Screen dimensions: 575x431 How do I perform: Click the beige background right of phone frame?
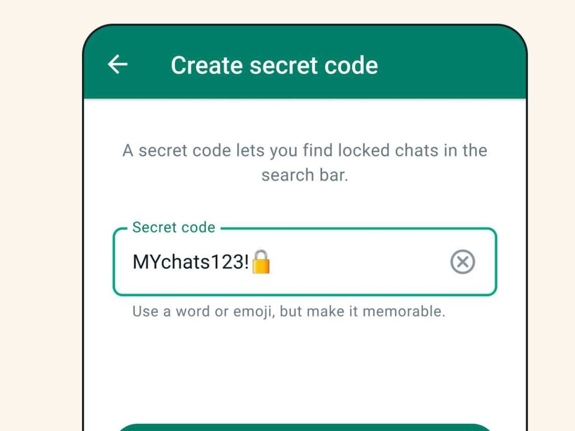coord(551,215)
